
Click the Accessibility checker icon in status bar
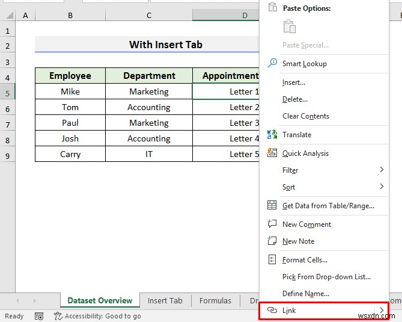coord(58,316)
